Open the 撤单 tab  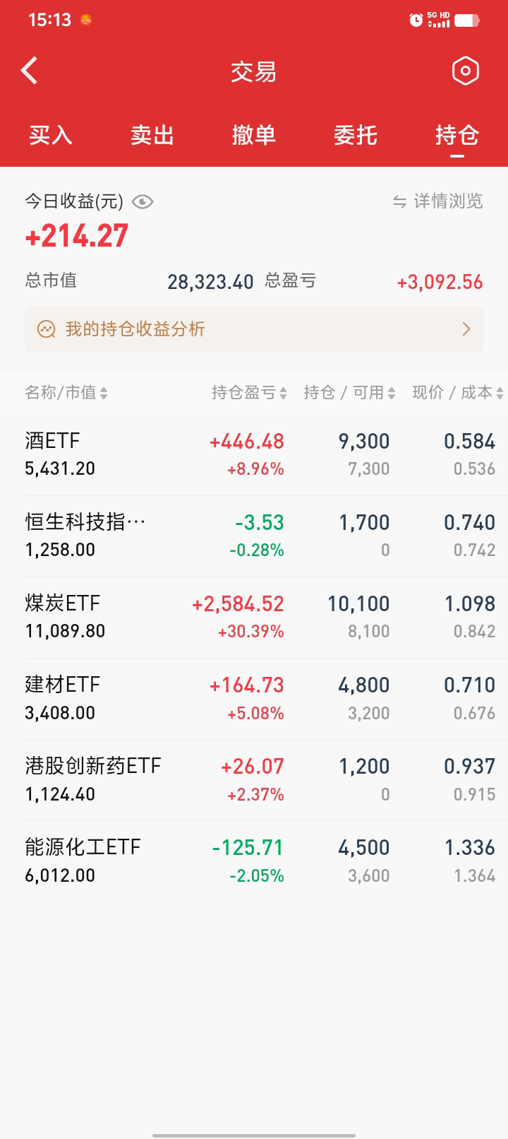254,135
